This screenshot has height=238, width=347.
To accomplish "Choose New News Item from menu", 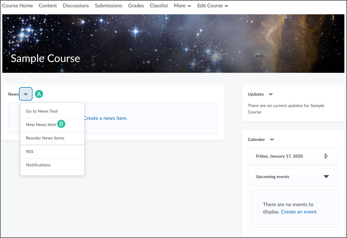I will (x=41, y=125).
